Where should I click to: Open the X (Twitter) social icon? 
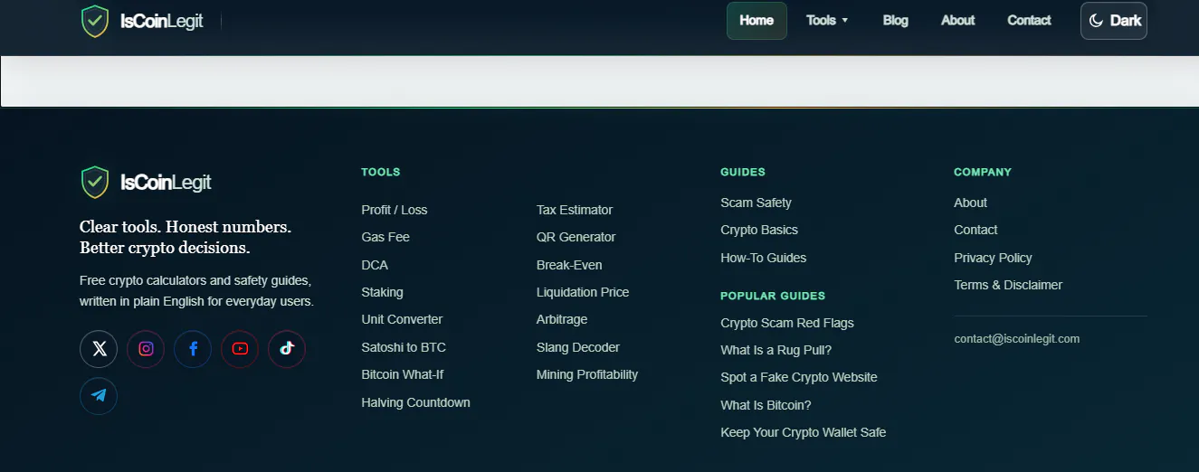pos(99,348)
